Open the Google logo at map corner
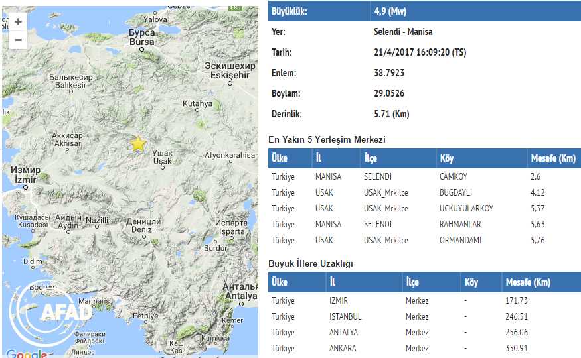Viewport: 581px width, 358px height. (25, 353)
